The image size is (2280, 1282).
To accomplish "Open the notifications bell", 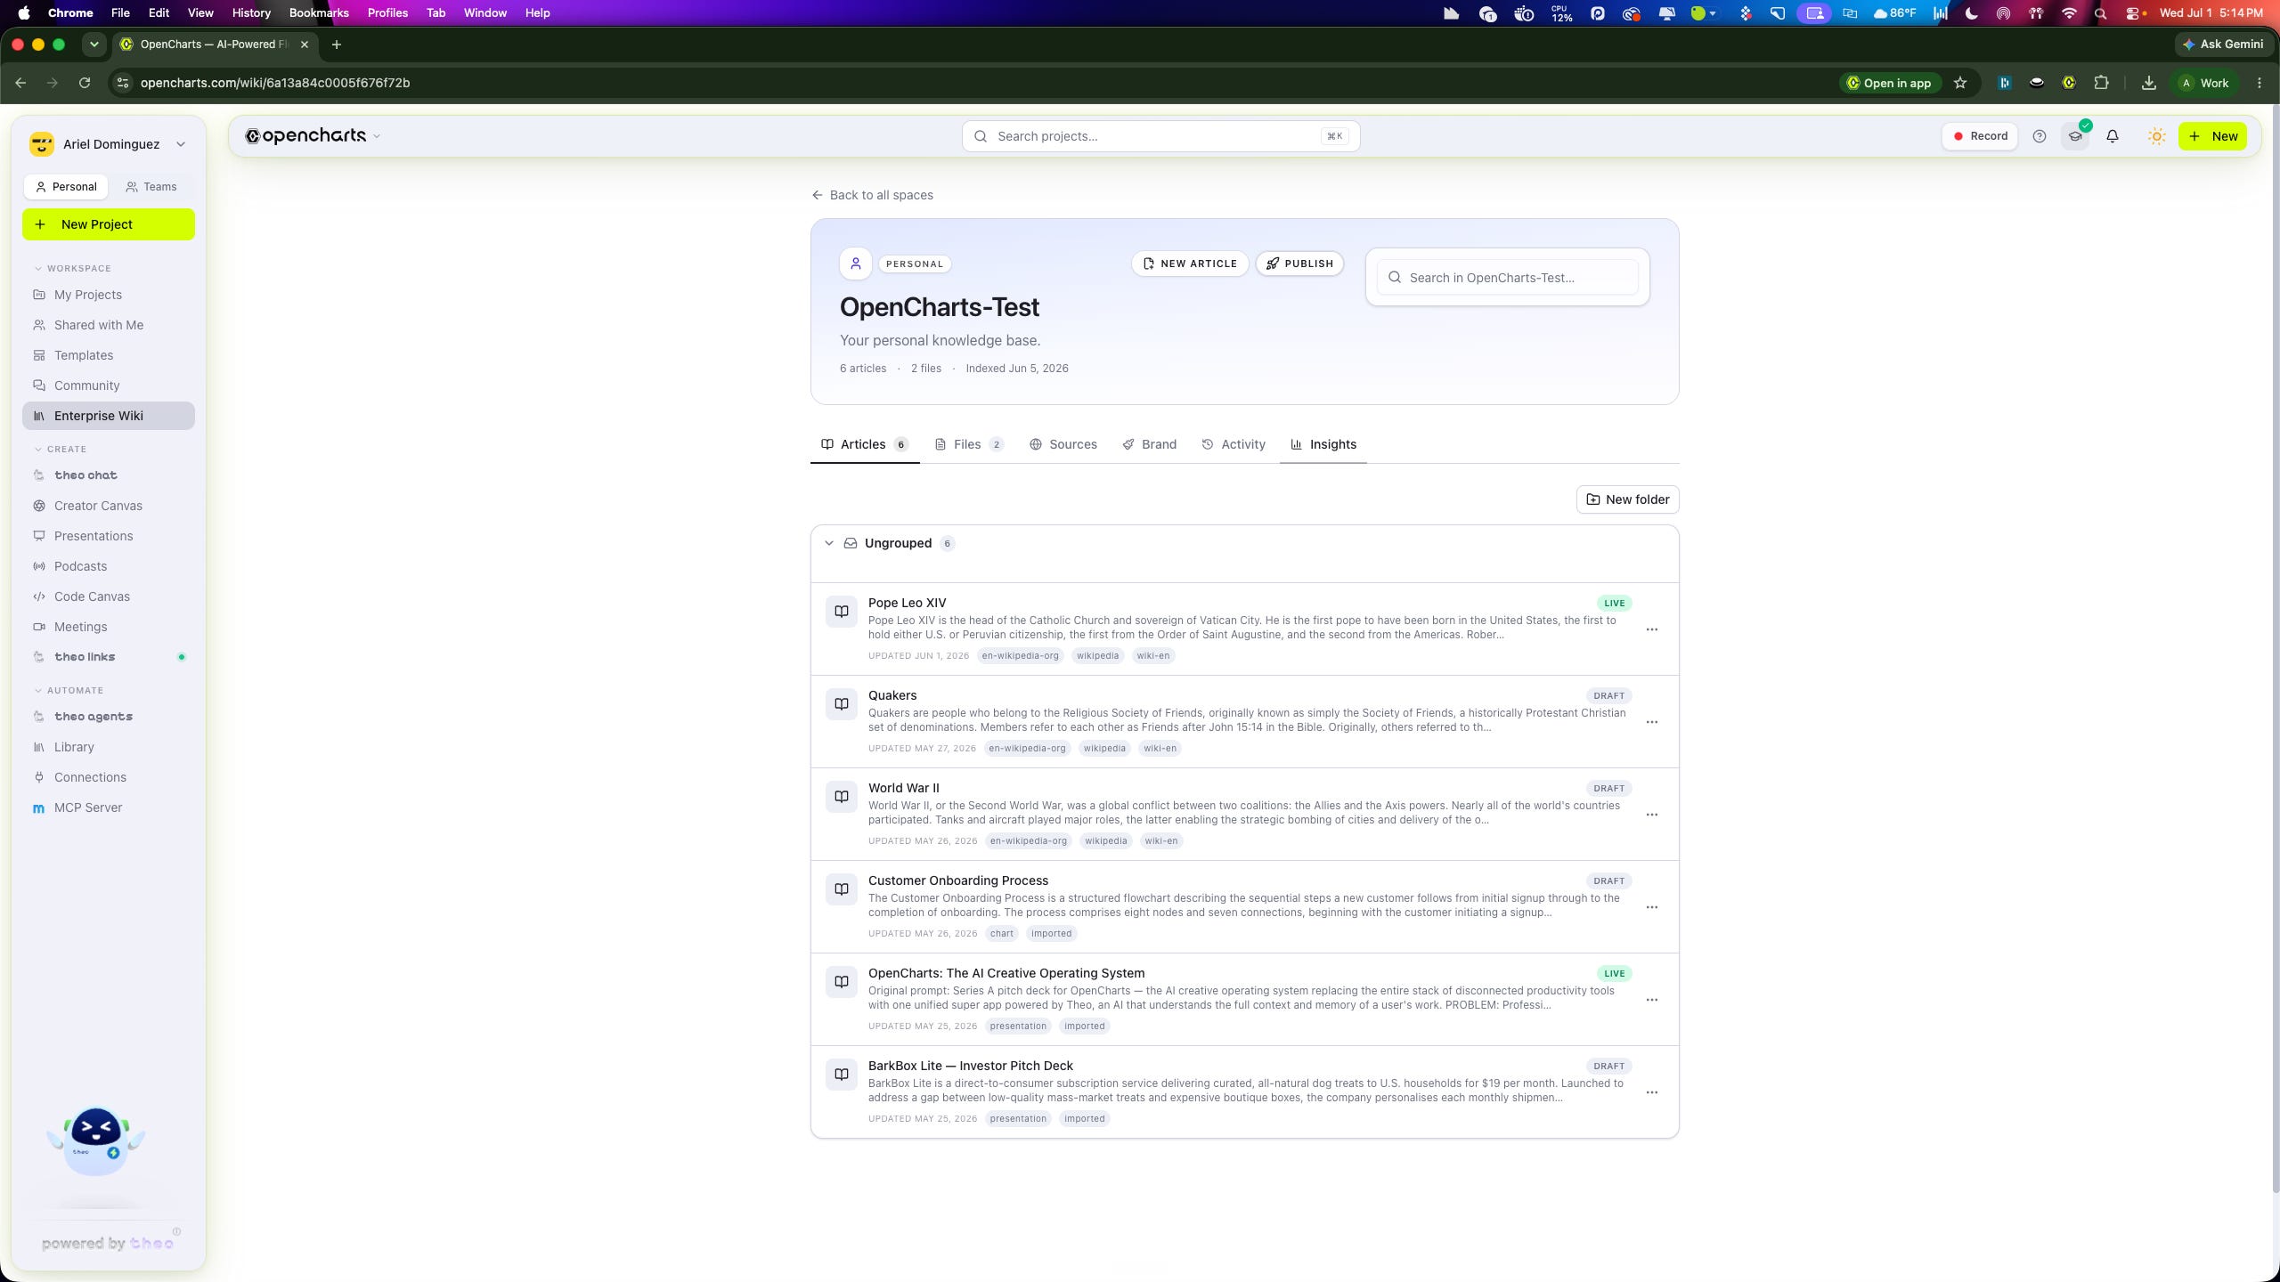I will [x=2112, y=136].
